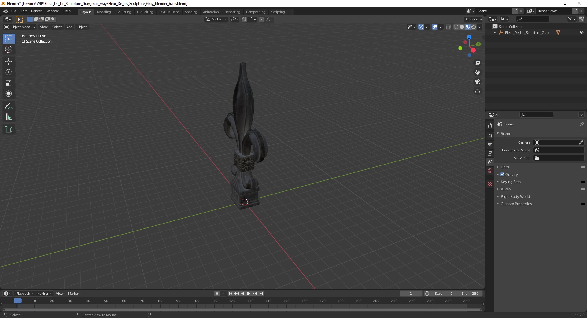
Task: Click the Blender logo menu icon
Action: (x=5, y=11)
